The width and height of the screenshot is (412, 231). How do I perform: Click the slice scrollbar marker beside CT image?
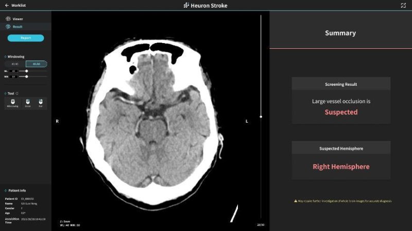tap(261, 117)
